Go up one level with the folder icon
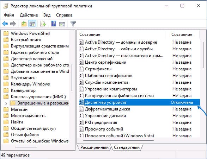 pyautogui.click(x=24, y=24)
